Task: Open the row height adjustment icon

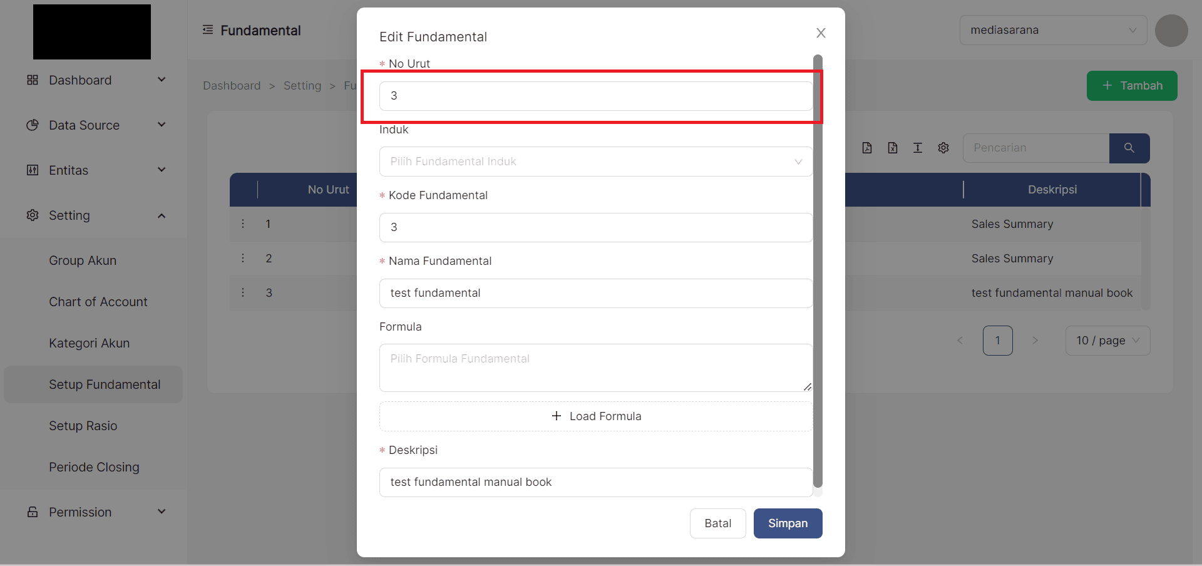Action: click(917, 148)
